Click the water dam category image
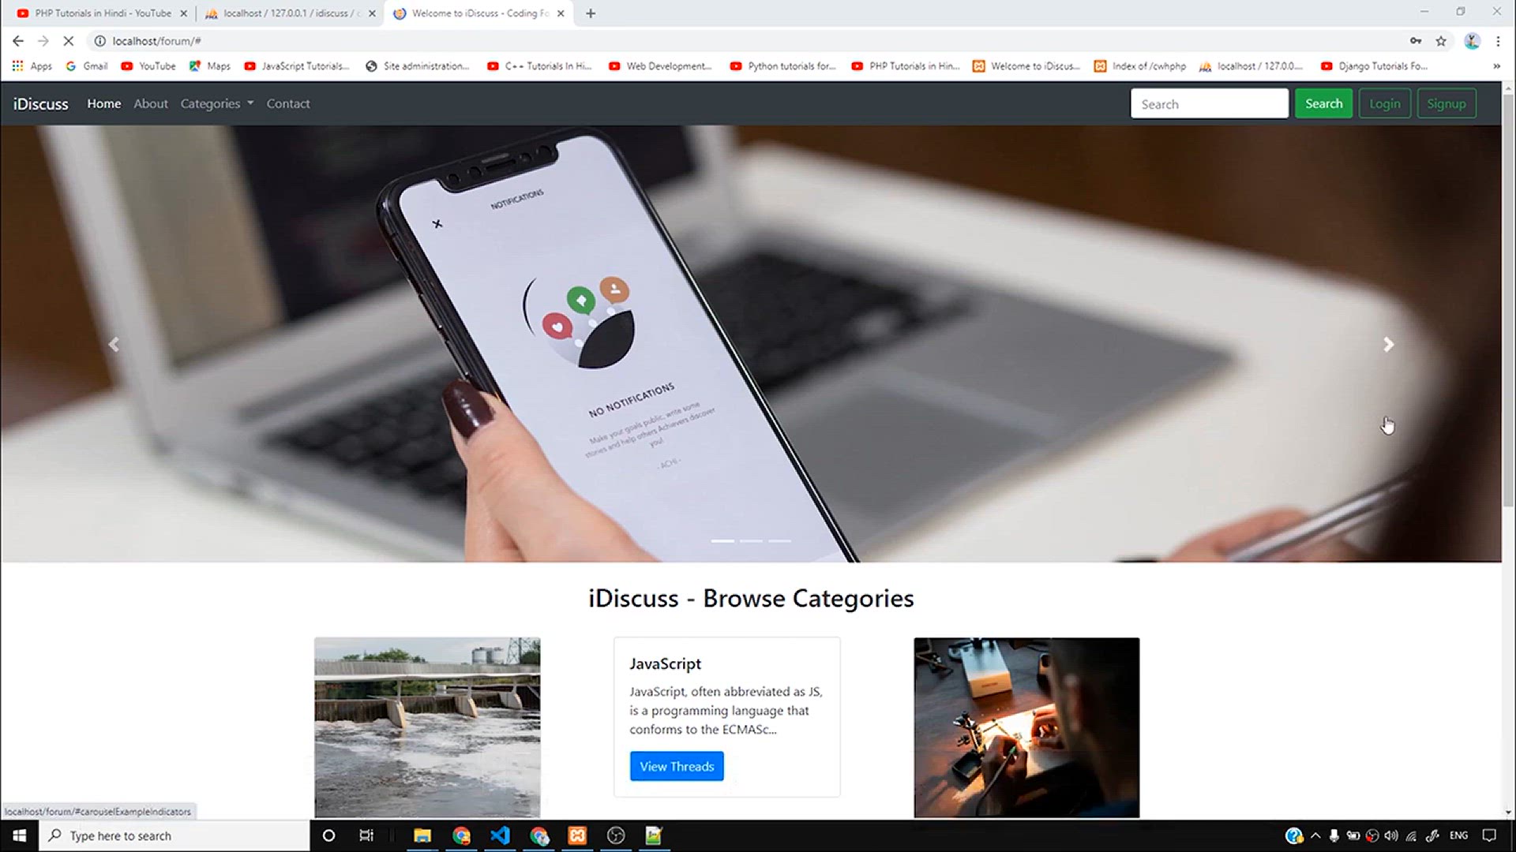The image size is (1516, 852). (427, 727)
